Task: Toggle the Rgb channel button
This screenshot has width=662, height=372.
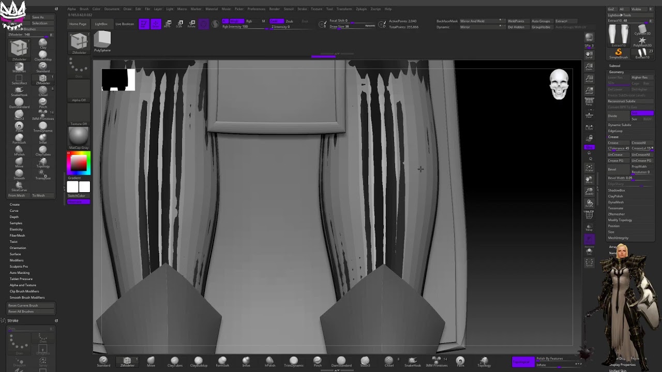Action: coord(249,21)
